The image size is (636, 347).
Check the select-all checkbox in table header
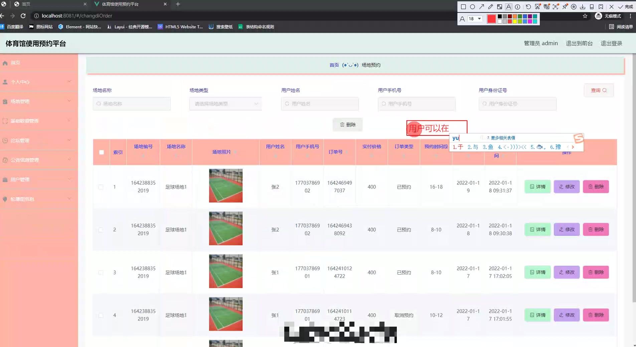pos(101,152)
